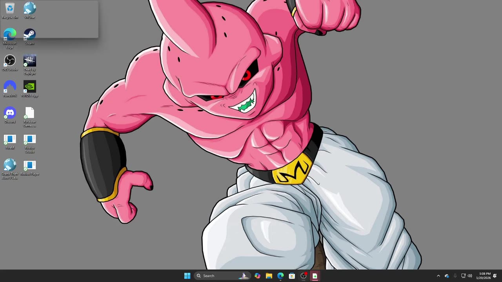Launch Microsoft Edge from the taskbar
This screenshot has height=282, width=502.
tap(280, 276)
